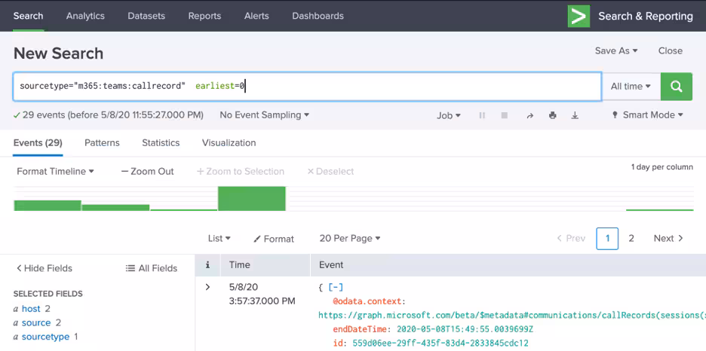This screenshot has height=351, width=706.
Task: Switch to the Statistics tab
Action: (x=161, y=143)
